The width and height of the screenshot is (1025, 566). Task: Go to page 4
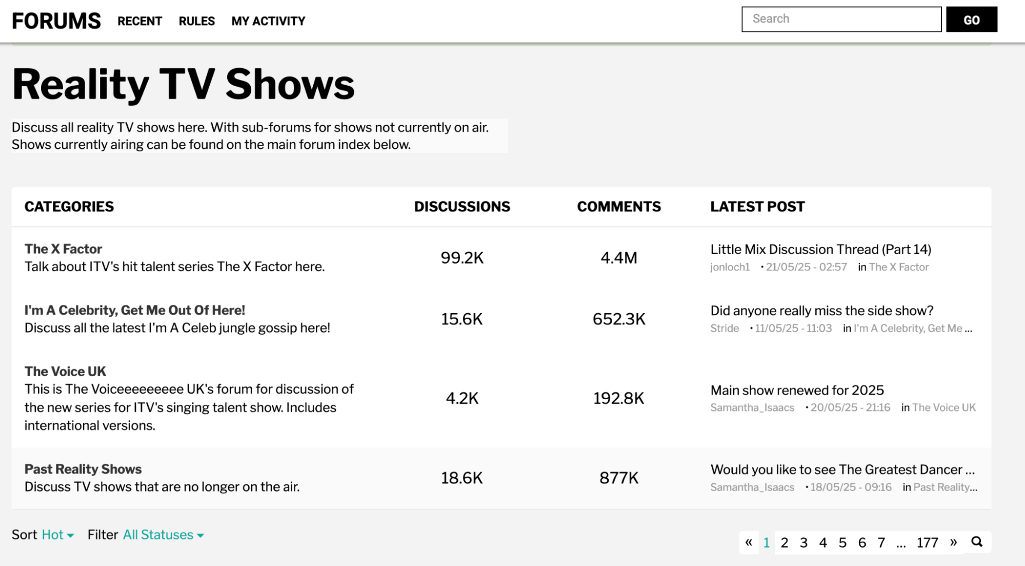pos(823,542)
